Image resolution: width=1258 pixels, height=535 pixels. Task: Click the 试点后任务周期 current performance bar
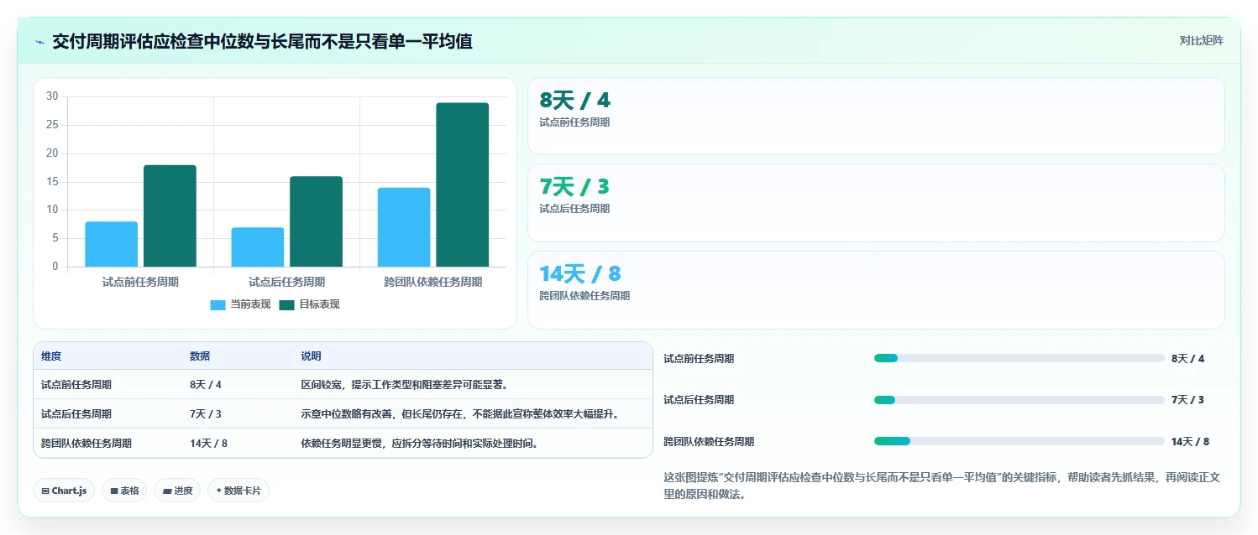(257, 247)
